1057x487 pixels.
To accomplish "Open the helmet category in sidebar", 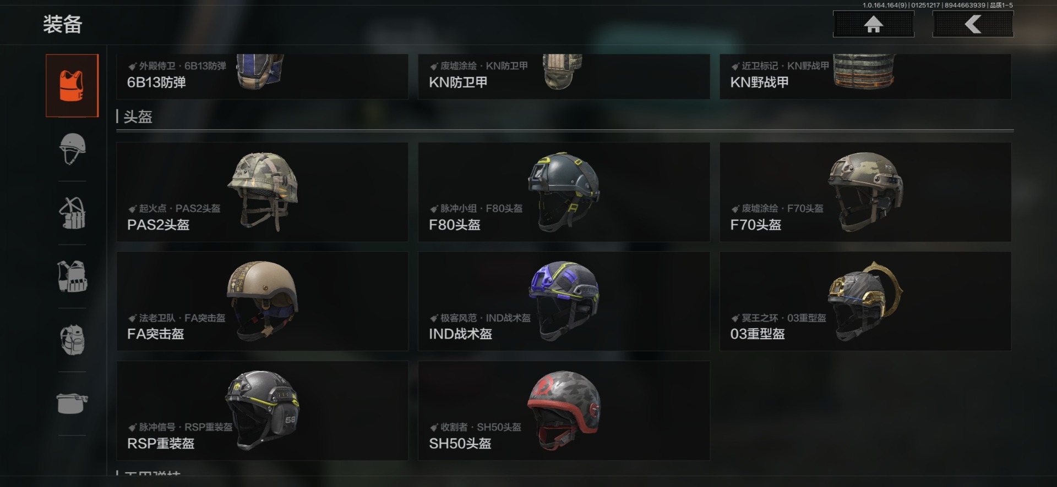I will [72, 149].
